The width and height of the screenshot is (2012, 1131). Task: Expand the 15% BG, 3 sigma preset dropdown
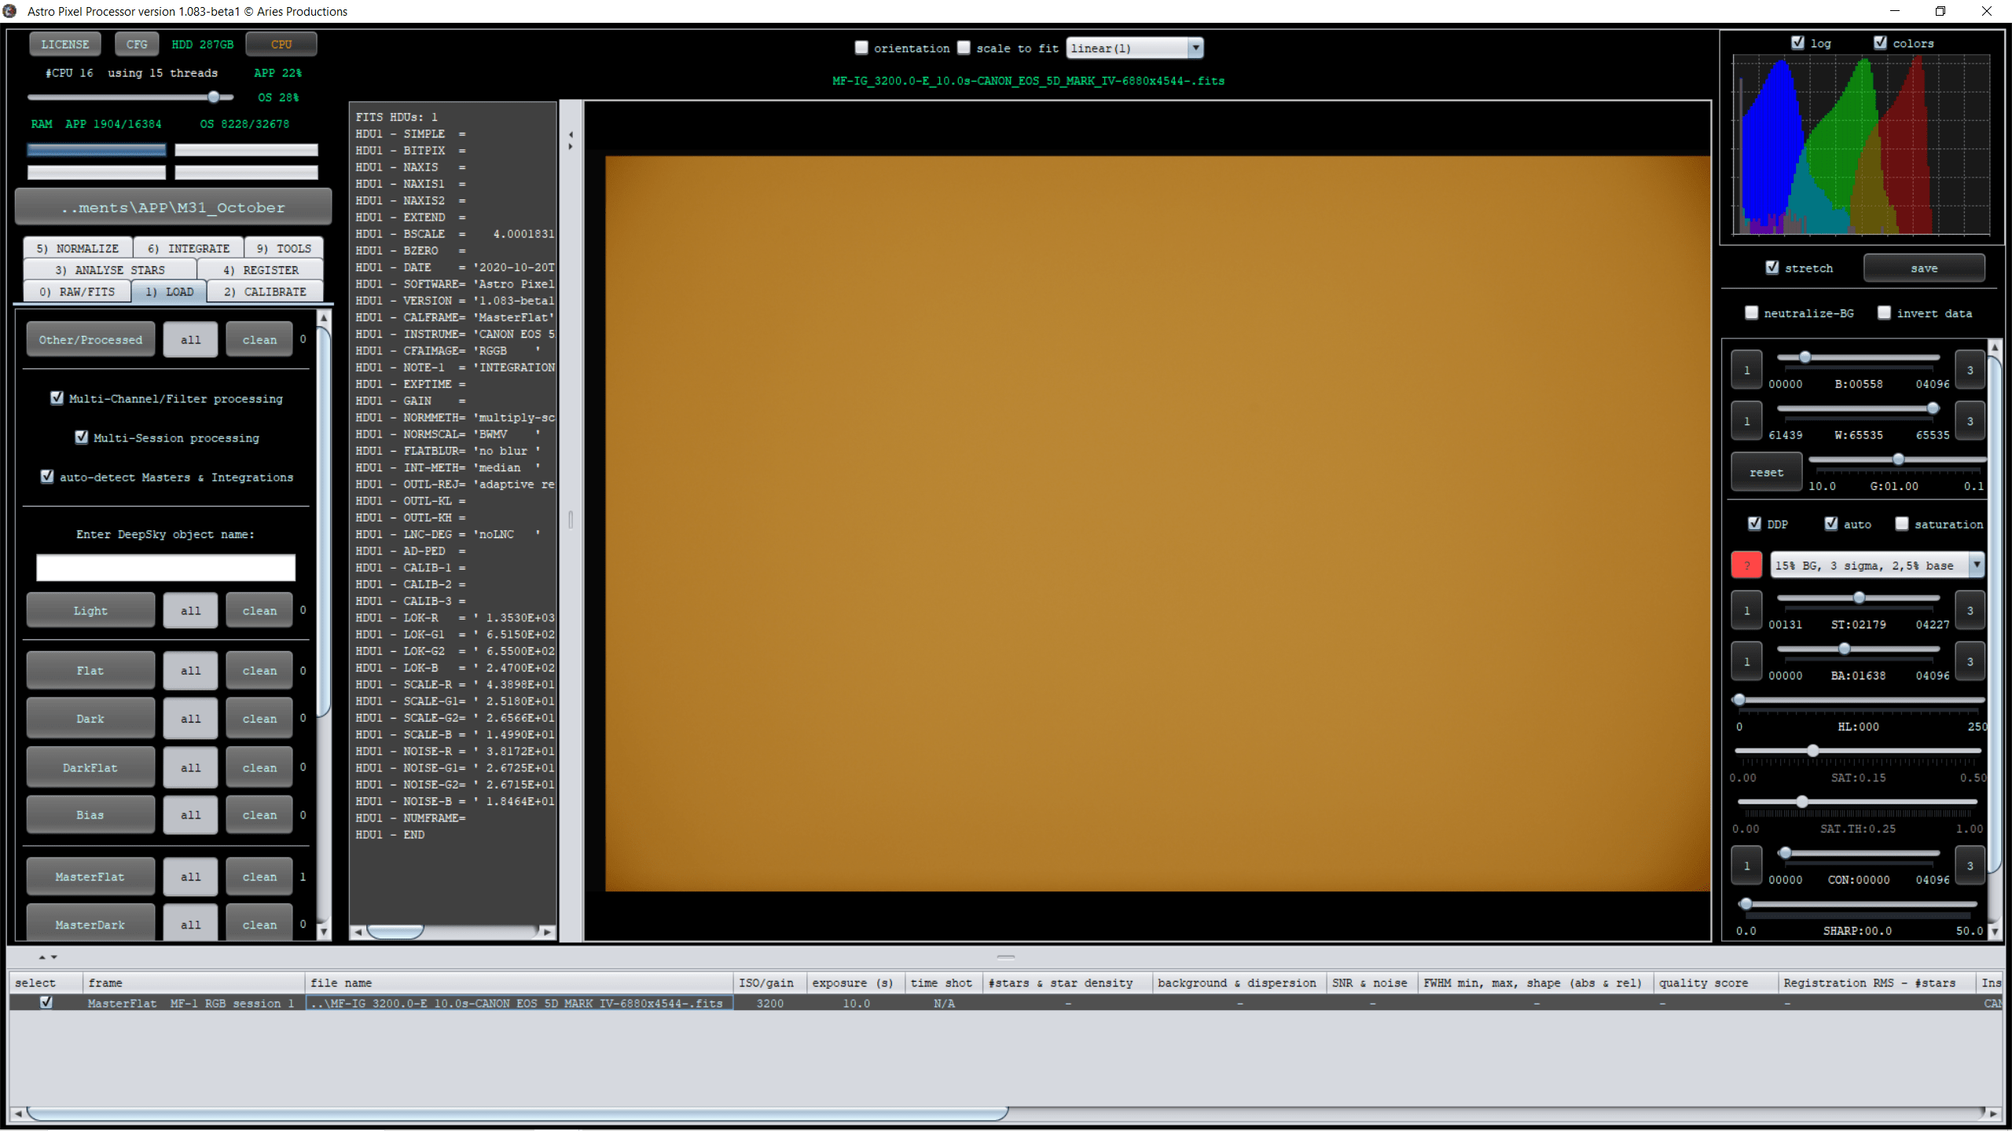pyautogui.click(x=1976, y=565)
